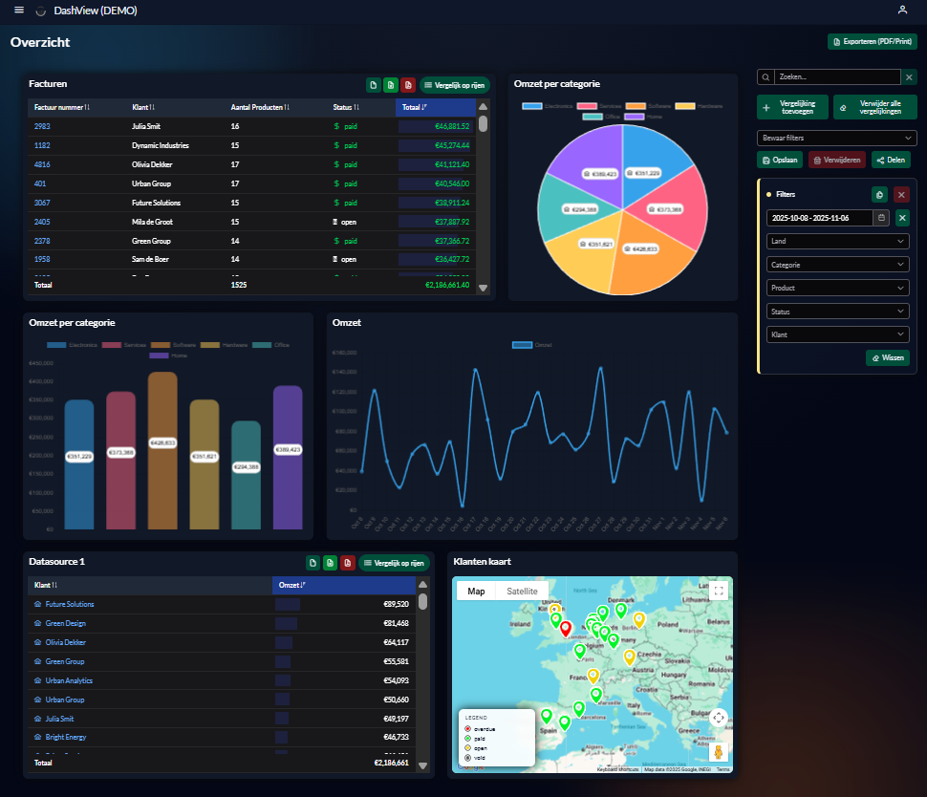Viewport: 927px width, 797px height.
Task: Open the Land filter dropdown
Action: [837, 241]
